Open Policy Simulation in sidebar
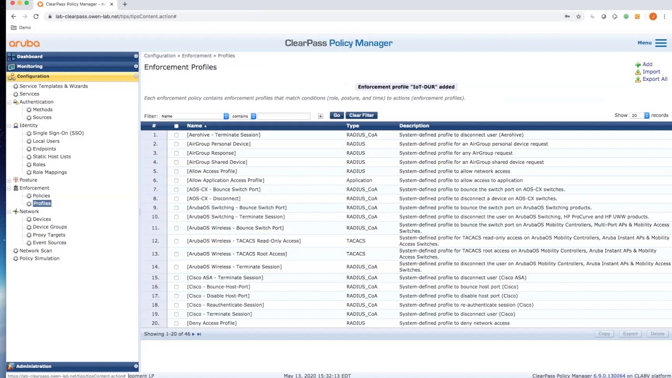672x378 pixels. [x=39, y=258]
